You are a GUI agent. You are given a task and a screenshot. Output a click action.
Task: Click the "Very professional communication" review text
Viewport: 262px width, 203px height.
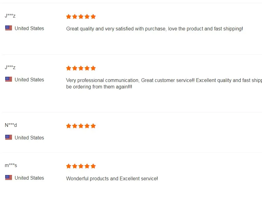(x=163, y=84)
